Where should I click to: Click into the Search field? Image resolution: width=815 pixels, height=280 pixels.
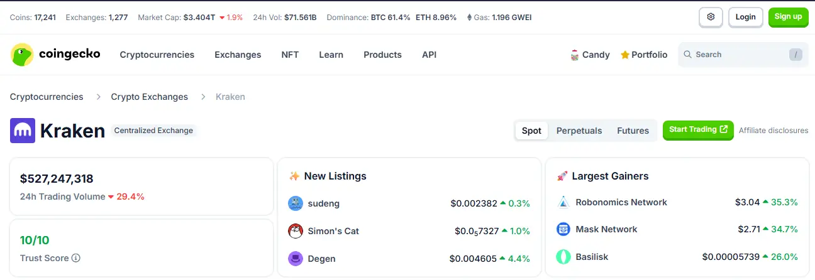tap(743, 55)
